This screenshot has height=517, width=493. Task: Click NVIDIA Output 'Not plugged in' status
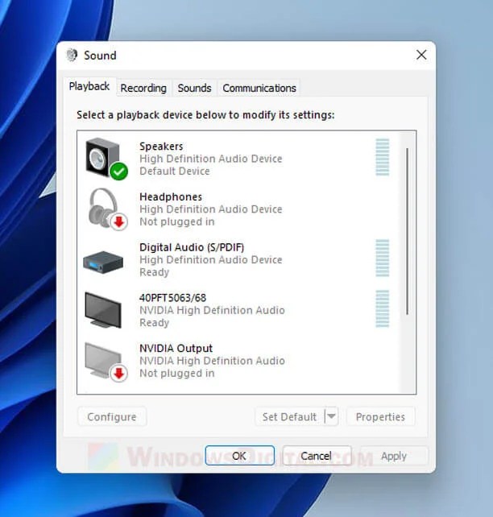click(177, 373)
